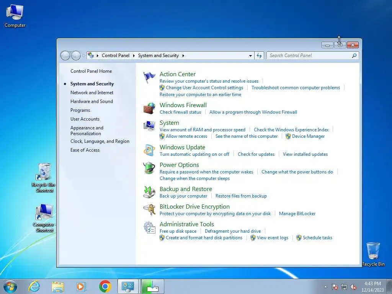Click the Windows Firewall brick wall icon
Viewport: 392px width, 294px height.
pyautogui.click(x=149, y=108)
